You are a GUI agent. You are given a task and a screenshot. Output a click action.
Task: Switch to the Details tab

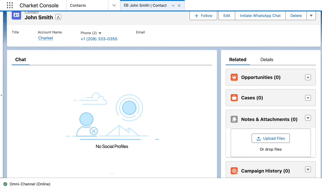(267, 60)
